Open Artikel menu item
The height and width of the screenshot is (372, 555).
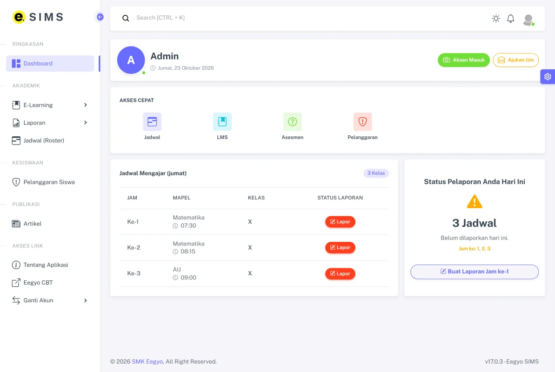[x=50, y=224]
